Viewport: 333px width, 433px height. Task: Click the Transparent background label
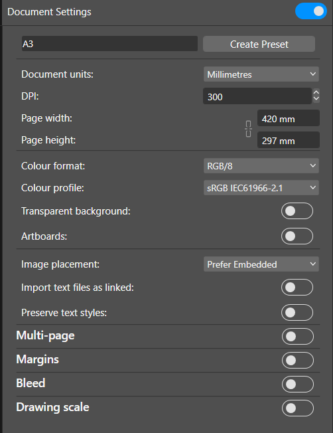pyautogui.click(x=76, y=211)
